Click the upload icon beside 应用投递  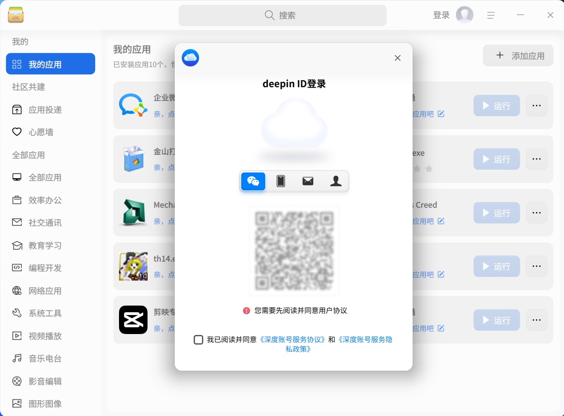(x=17, y=110)
